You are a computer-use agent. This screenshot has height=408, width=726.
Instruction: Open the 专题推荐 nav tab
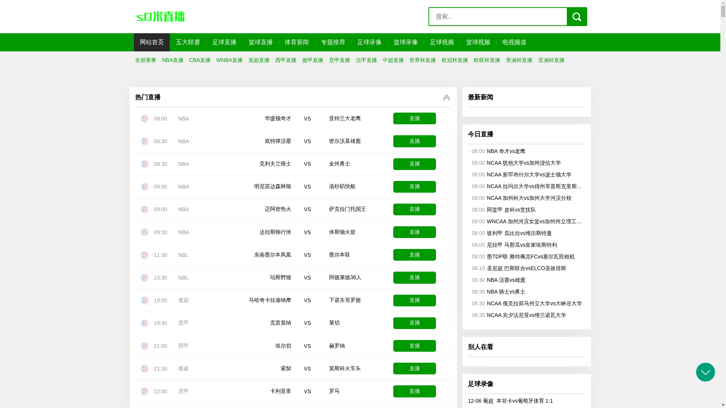(333, 42)
